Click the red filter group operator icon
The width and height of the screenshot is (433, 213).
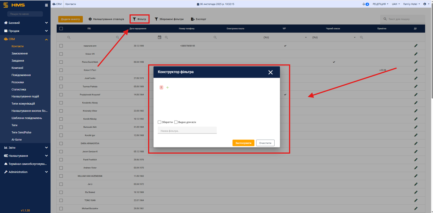click(x=161, y=87)
